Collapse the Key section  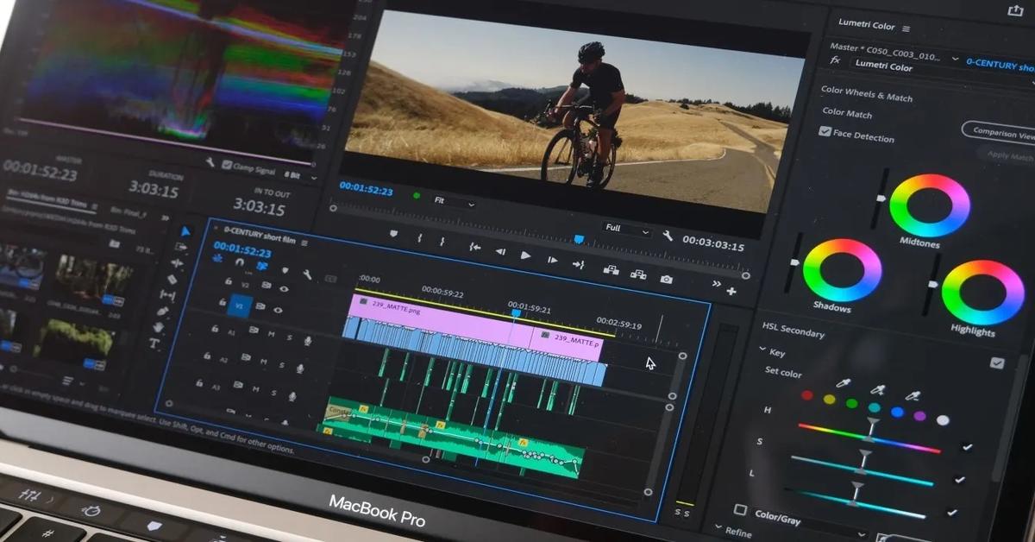point(762,349)
